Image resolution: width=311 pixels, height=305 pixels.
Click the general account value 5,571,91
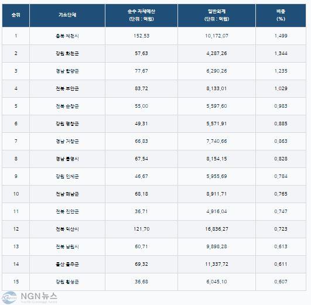[x=217, y=124]
